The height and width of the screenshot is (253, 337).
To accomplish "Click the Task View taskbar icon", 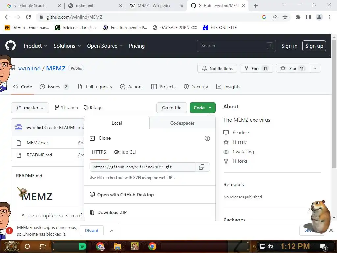I will [43, 246].
